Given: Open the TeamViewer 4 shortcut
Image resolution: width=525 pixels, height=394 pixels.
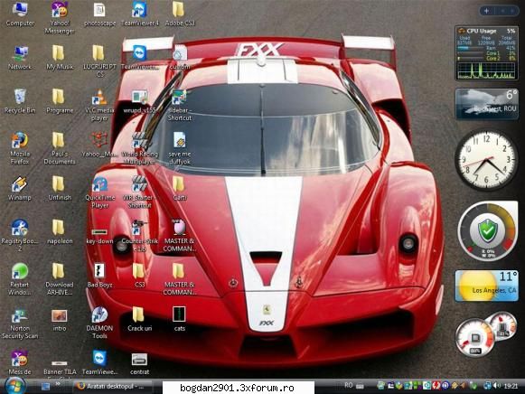Looking at the screenshot, I should pyautogui.click(x=140, y=14).
